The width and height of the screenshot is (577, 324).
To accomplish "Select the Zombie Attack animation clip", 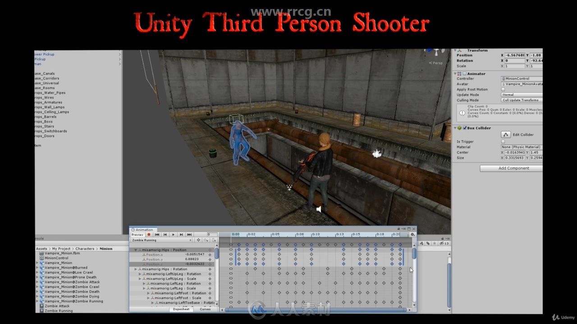I will 57,306.
